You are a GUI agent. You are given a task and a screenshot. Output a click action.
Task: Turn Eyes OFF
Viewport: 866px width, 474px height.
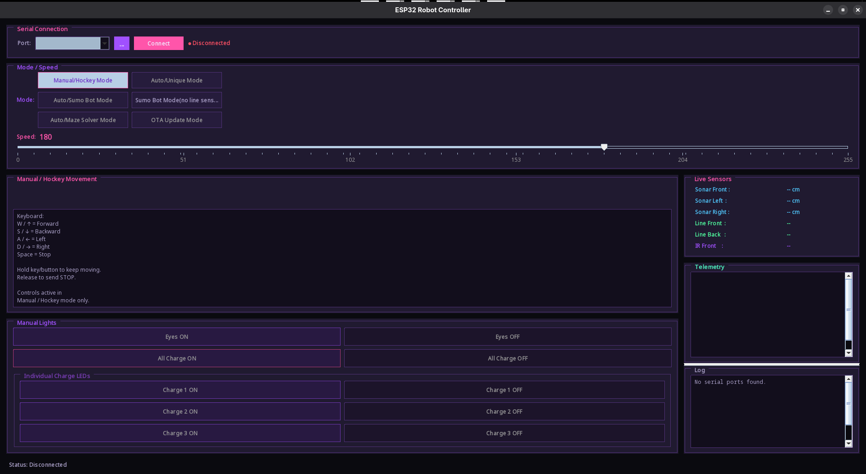[x=508, y=337]
